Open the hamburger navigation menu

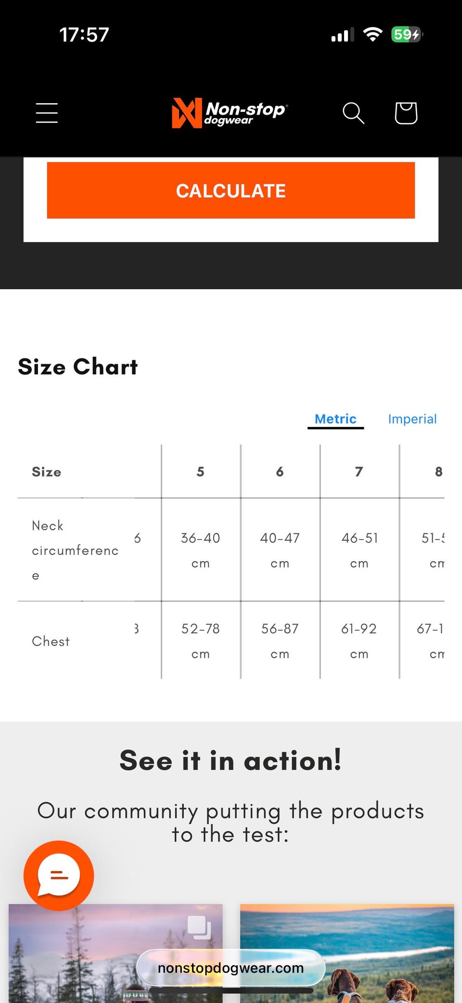(x=47, y=113)
